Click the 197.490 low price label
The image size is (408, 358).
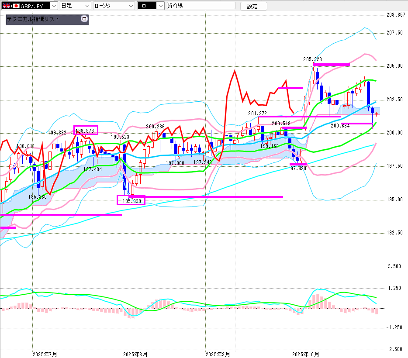coord(297,168)
